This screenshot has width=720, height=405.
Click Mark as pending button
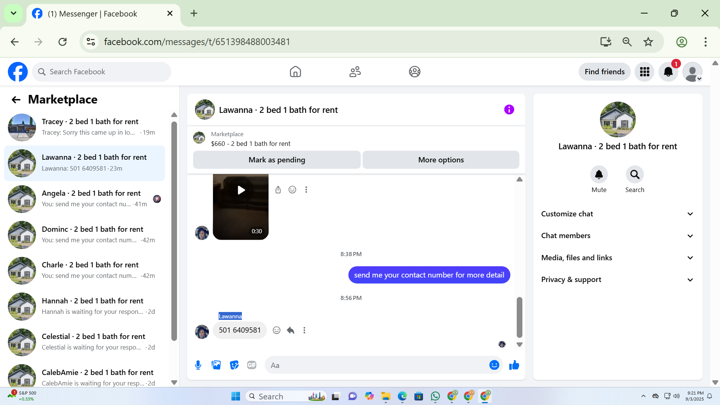pyautogui.click(x=277, y=160)
